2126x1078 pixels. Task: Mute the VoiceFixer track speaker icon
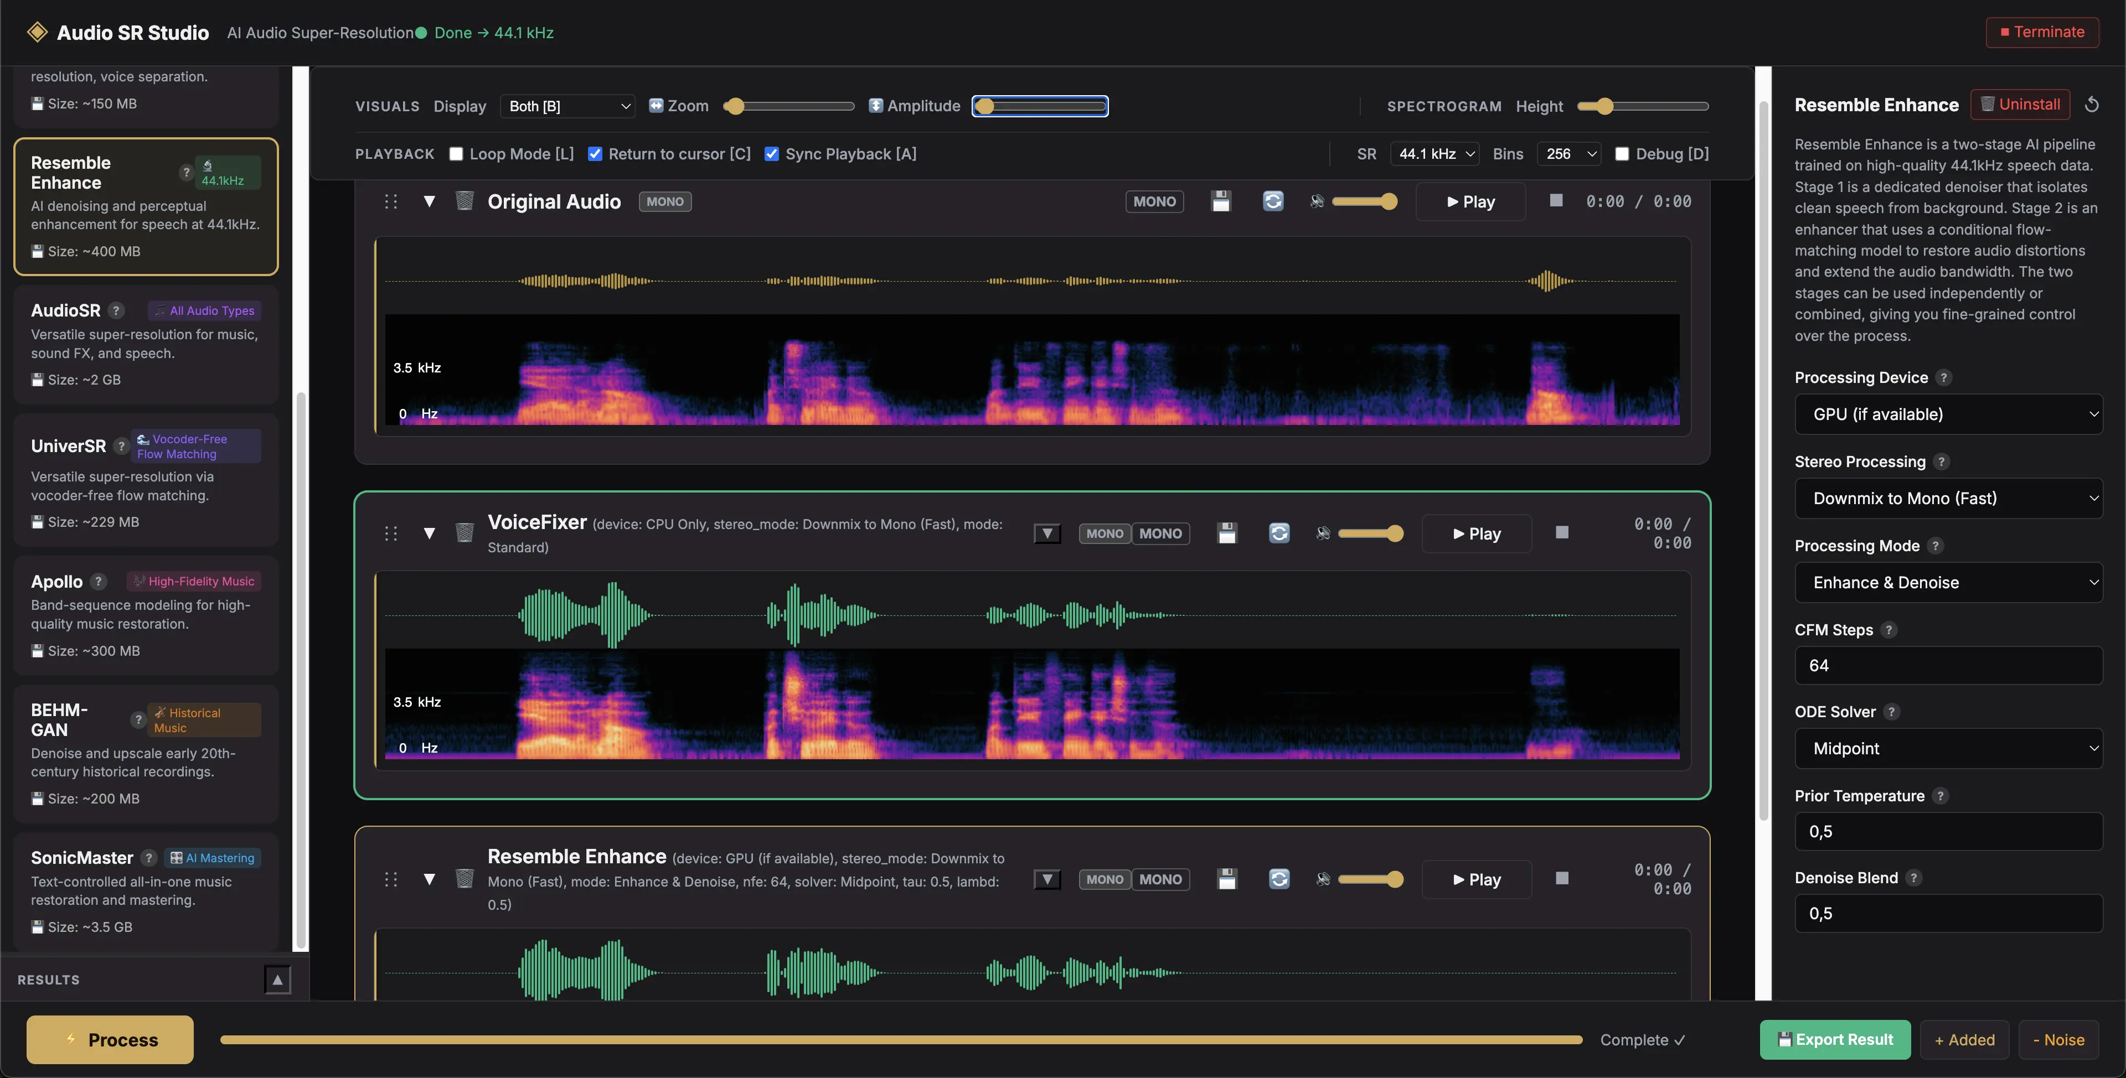(x=1323, y=533)
